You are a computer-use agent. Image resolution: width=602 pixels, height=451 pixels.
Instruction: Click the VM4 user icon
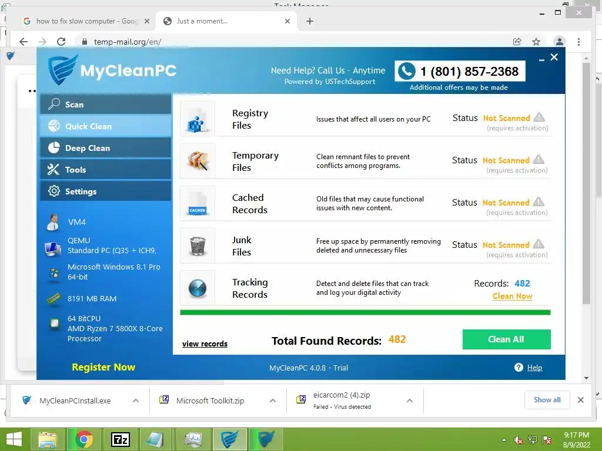(x=52, y=222)
